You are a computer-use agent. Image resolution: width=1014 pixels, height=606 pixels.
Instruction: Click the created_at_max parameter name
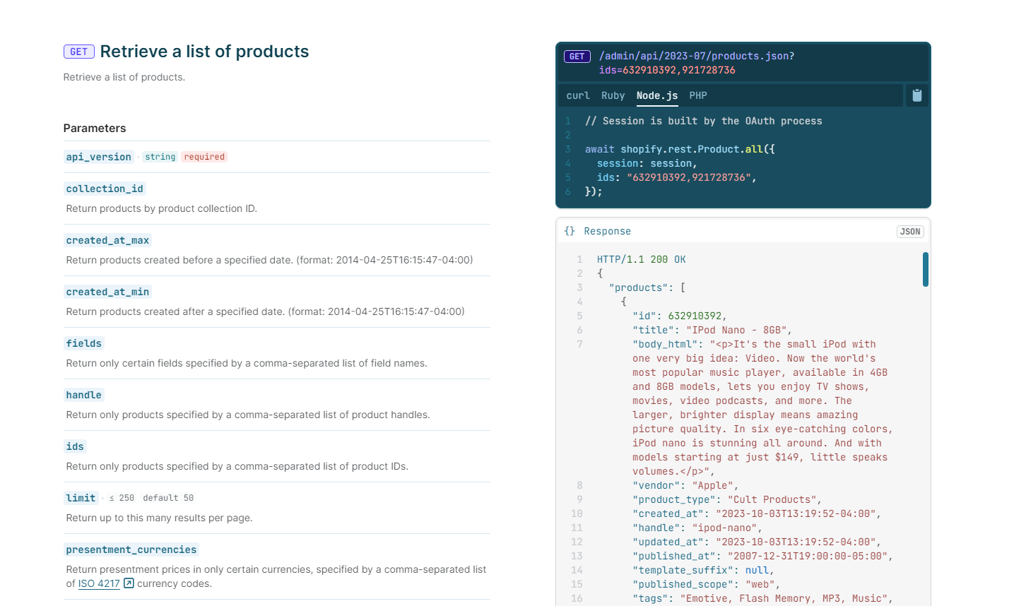(x=107, y=240)
